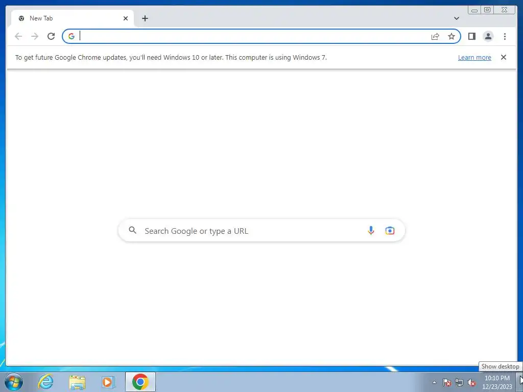Open Windows Media Player from taskbar
Image resolution: width=523 pixels, height=392 pixels.
point(108,382)
